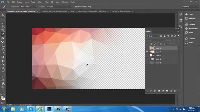Show Layer 3 visibility box
Image resolution: width=200 pixels, height=112 pixels.
point(147,55)
